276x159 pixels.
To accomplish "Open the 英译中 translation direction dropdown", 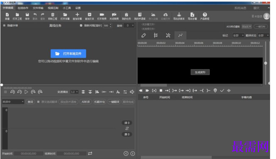I will [13, 102].
